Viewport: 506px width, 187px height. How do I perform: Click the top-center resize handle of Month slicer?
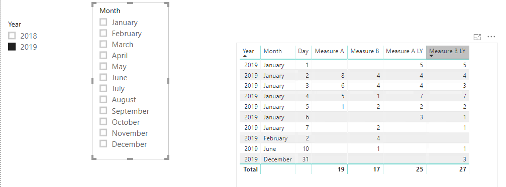pos(130,3)
